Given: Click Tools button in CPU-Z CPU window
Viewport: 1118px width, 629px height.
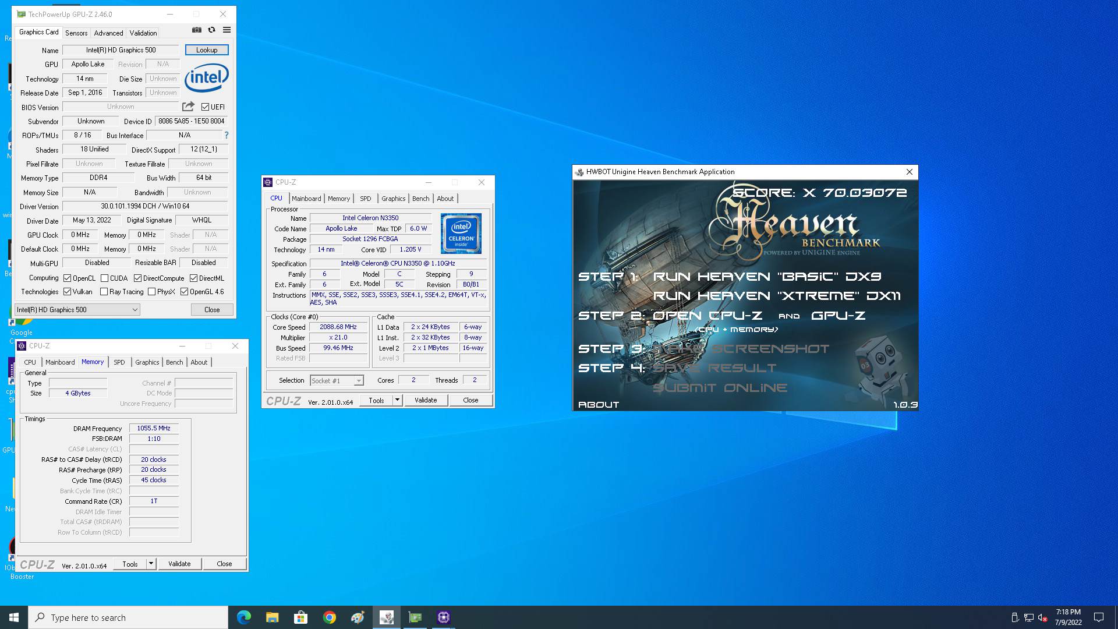Looking at the screenshot, I should [x=376, y=400].
